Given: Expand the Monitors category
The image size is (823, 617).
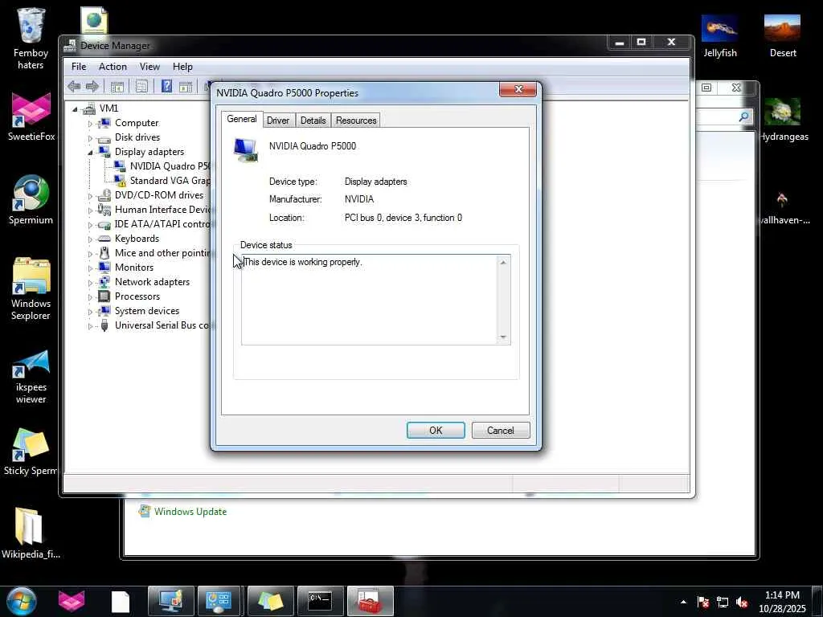Looking at the screenshot, I should 90,268.
